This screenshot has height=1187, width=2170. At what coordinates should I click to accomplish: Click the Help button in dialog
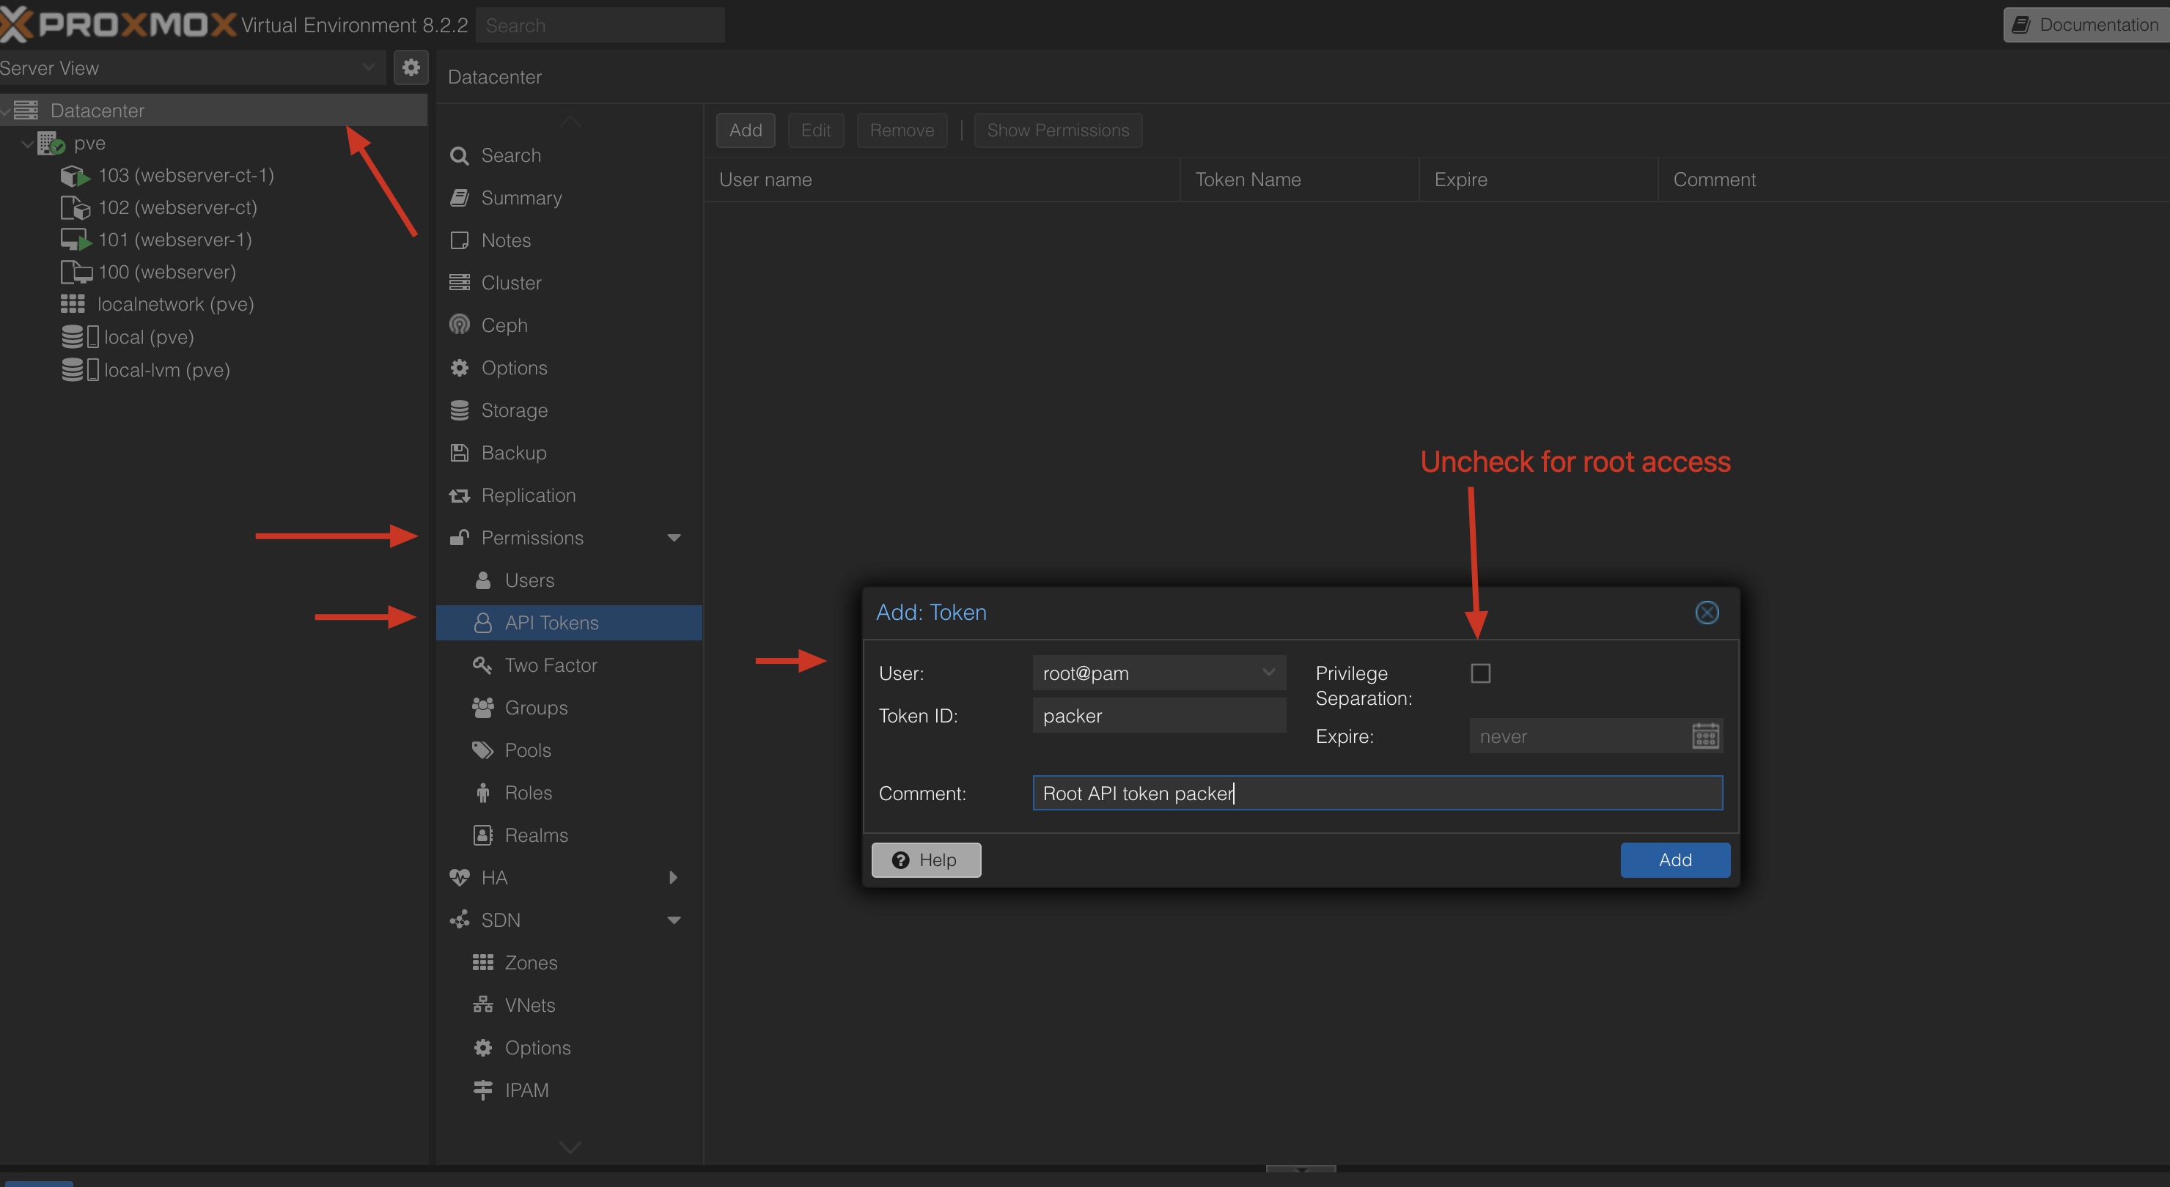(x=926, y=859)
